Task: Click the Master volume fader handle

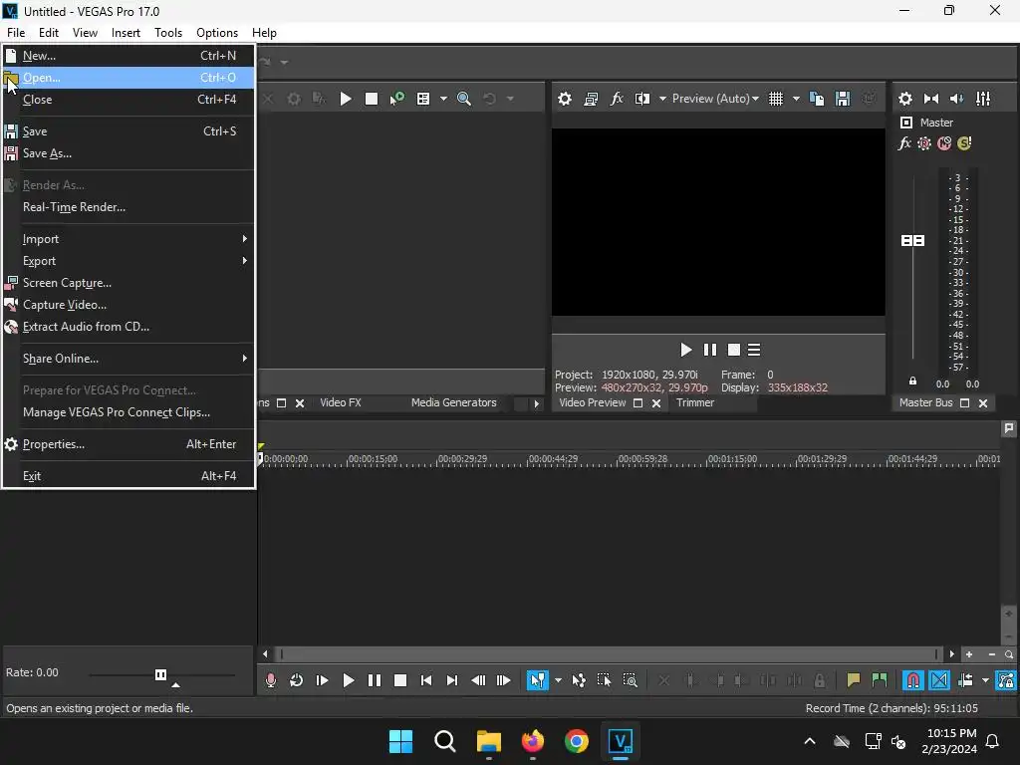Action: [912, 241]
